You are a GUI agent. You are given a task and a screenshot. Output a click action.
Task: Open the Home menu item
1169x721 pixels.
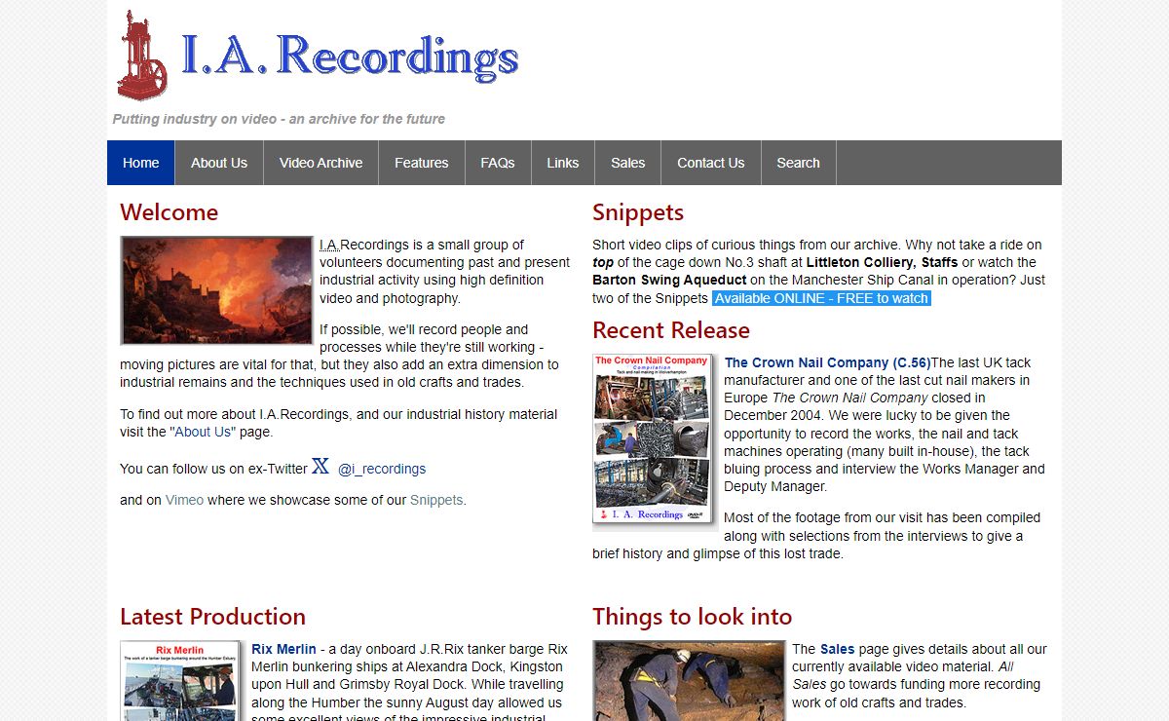coord(141,163)
